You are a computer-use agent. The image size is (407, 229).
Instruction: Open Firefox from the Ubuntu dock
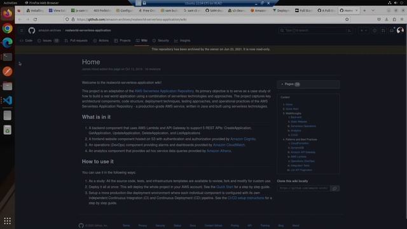[x=7, y=13]
